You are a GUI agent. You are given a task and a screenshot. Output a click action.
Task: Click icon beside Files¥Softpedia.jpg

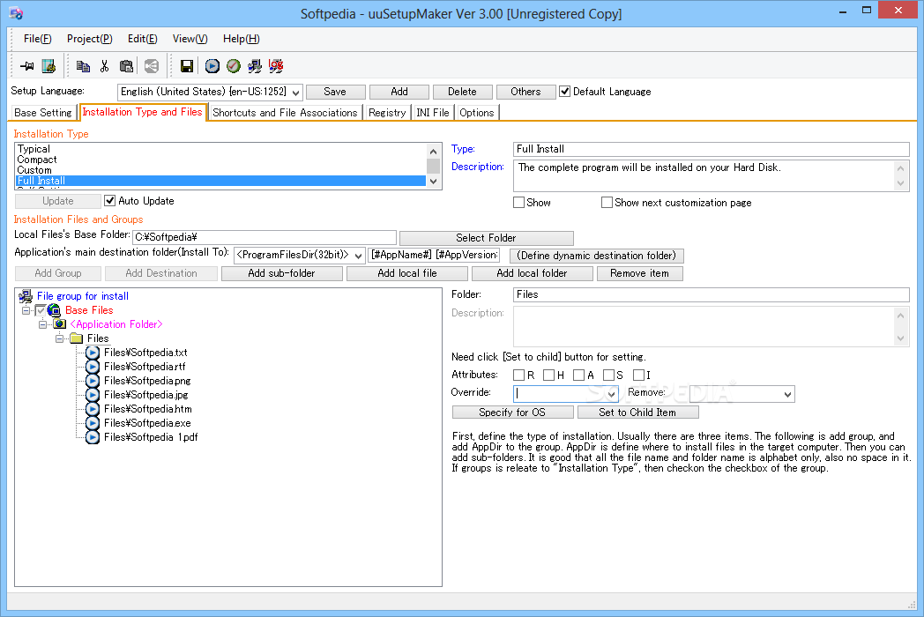pos(93,395)
